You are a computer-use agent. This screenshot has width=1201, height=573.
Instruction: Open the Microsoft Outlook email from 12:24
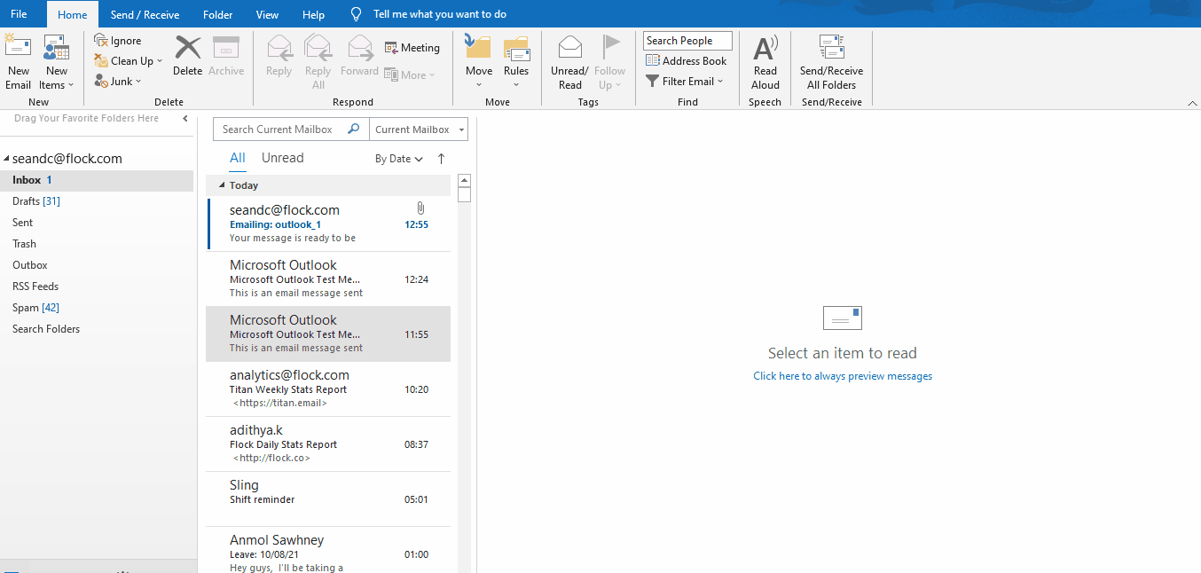tap(328, 279)
